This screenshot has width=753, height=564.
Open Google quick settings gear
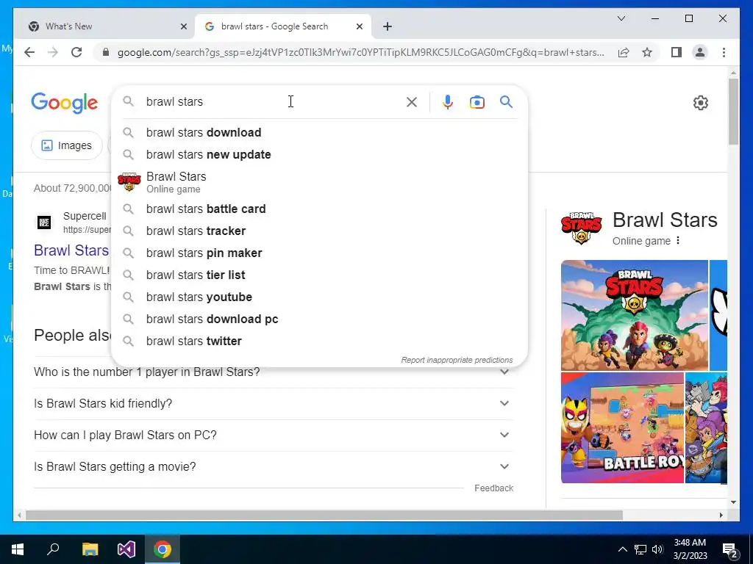[x=701, y=103]
